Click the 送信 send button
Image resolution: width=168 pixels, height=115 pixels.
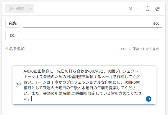[x=16, y=9]
